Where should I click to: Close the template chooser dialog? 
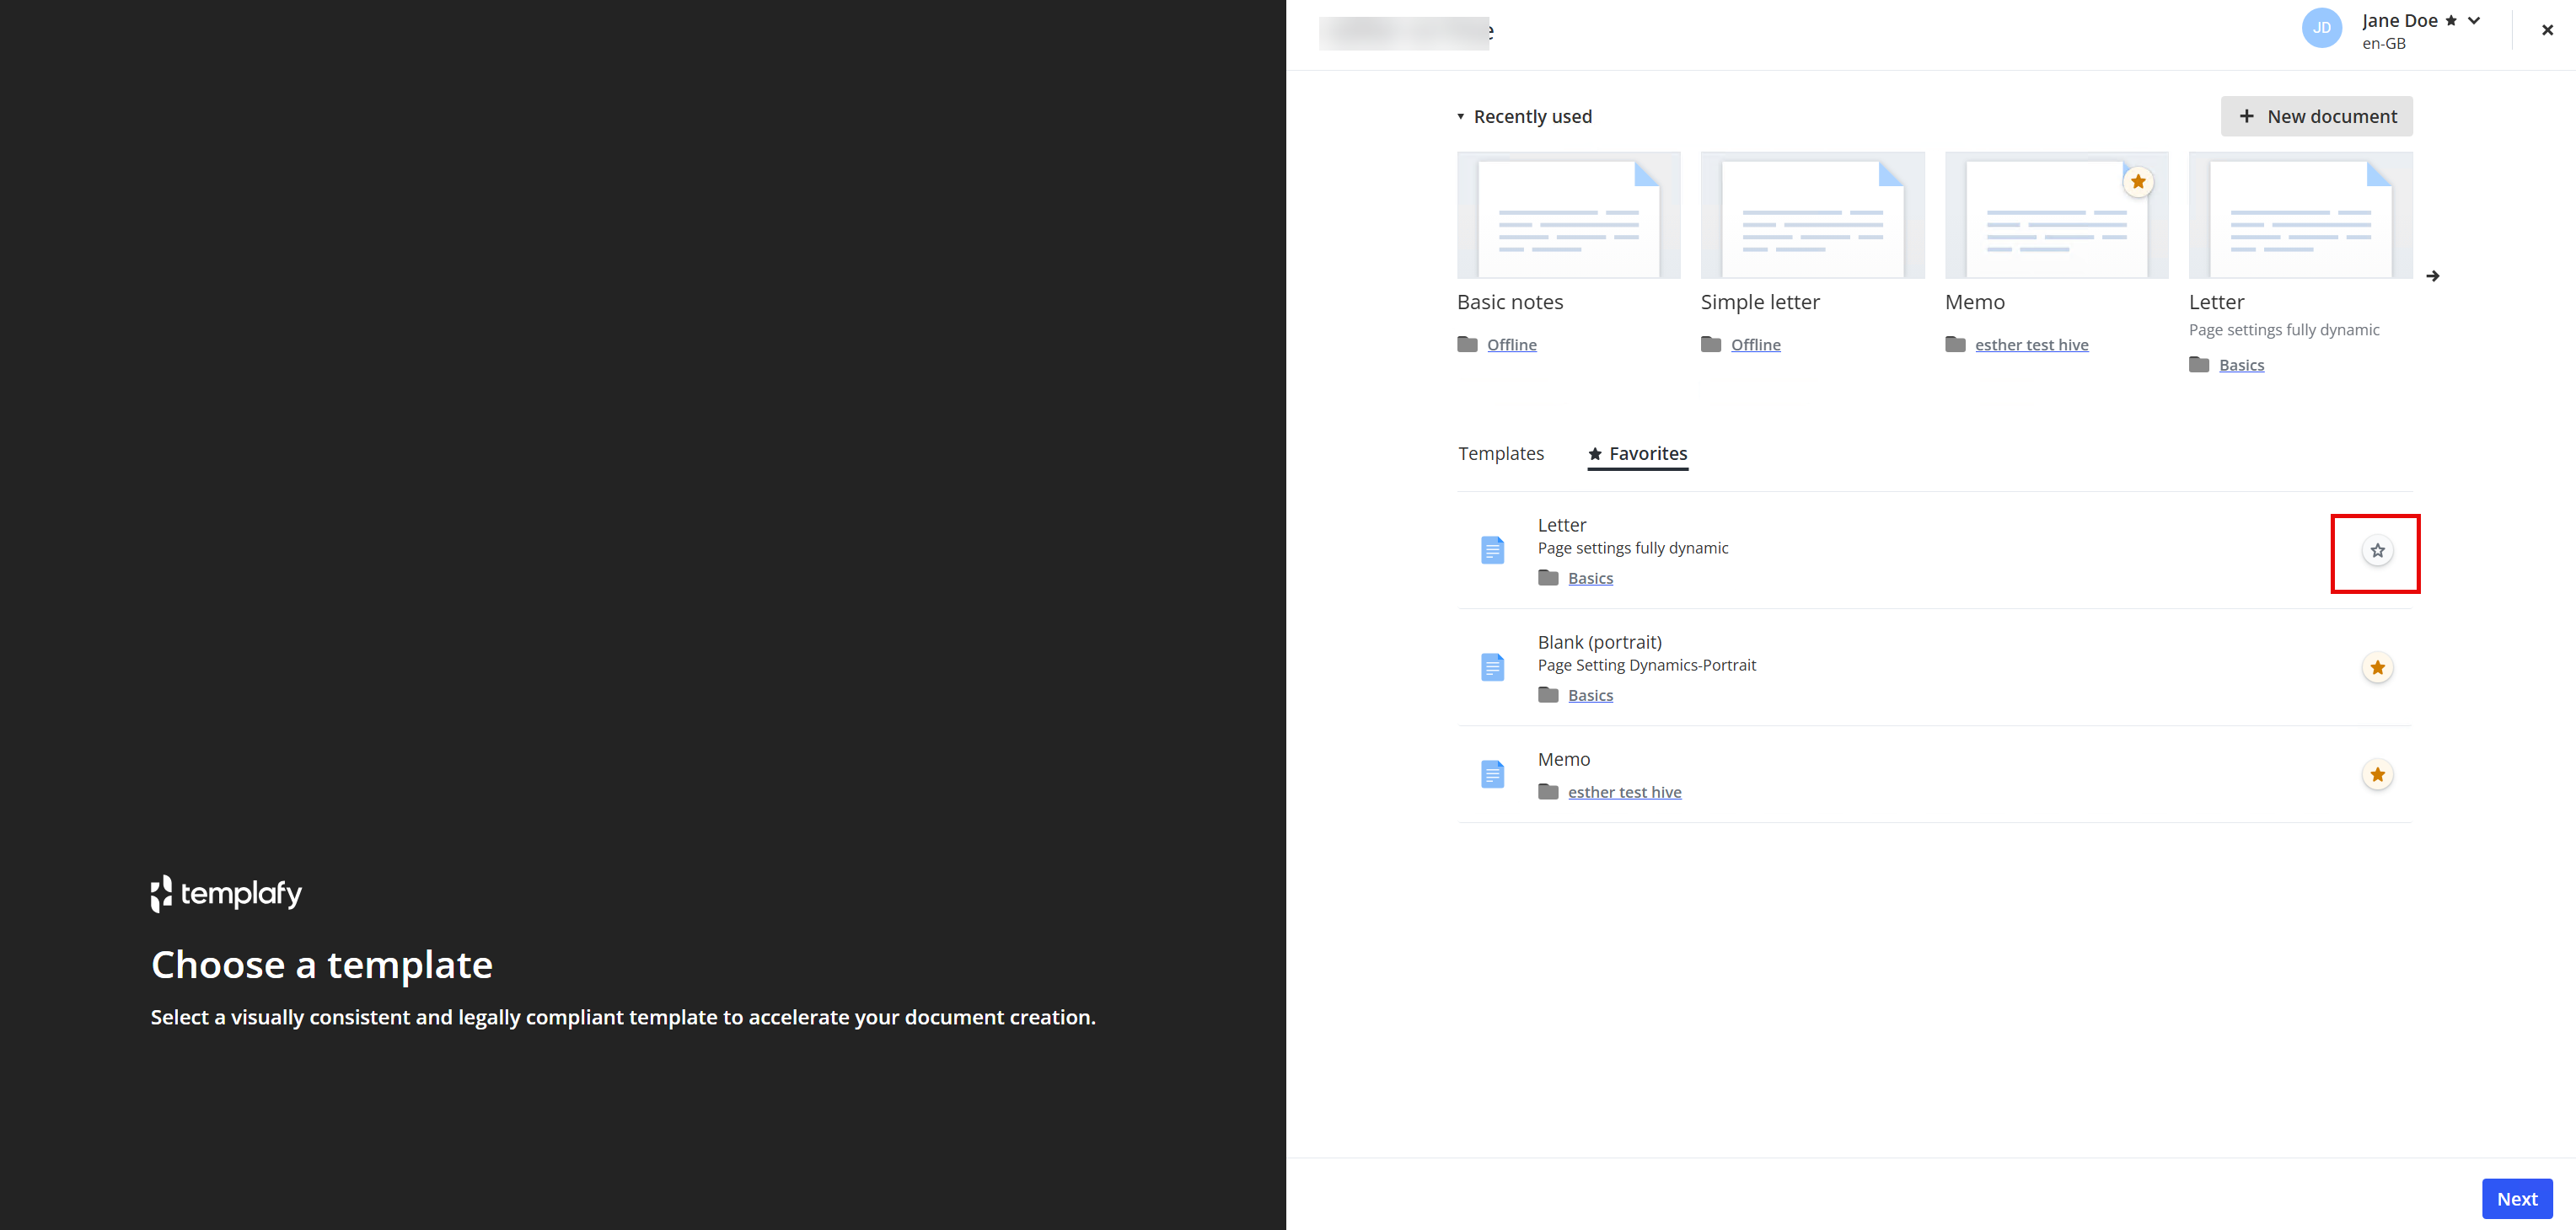(2547, 30)
